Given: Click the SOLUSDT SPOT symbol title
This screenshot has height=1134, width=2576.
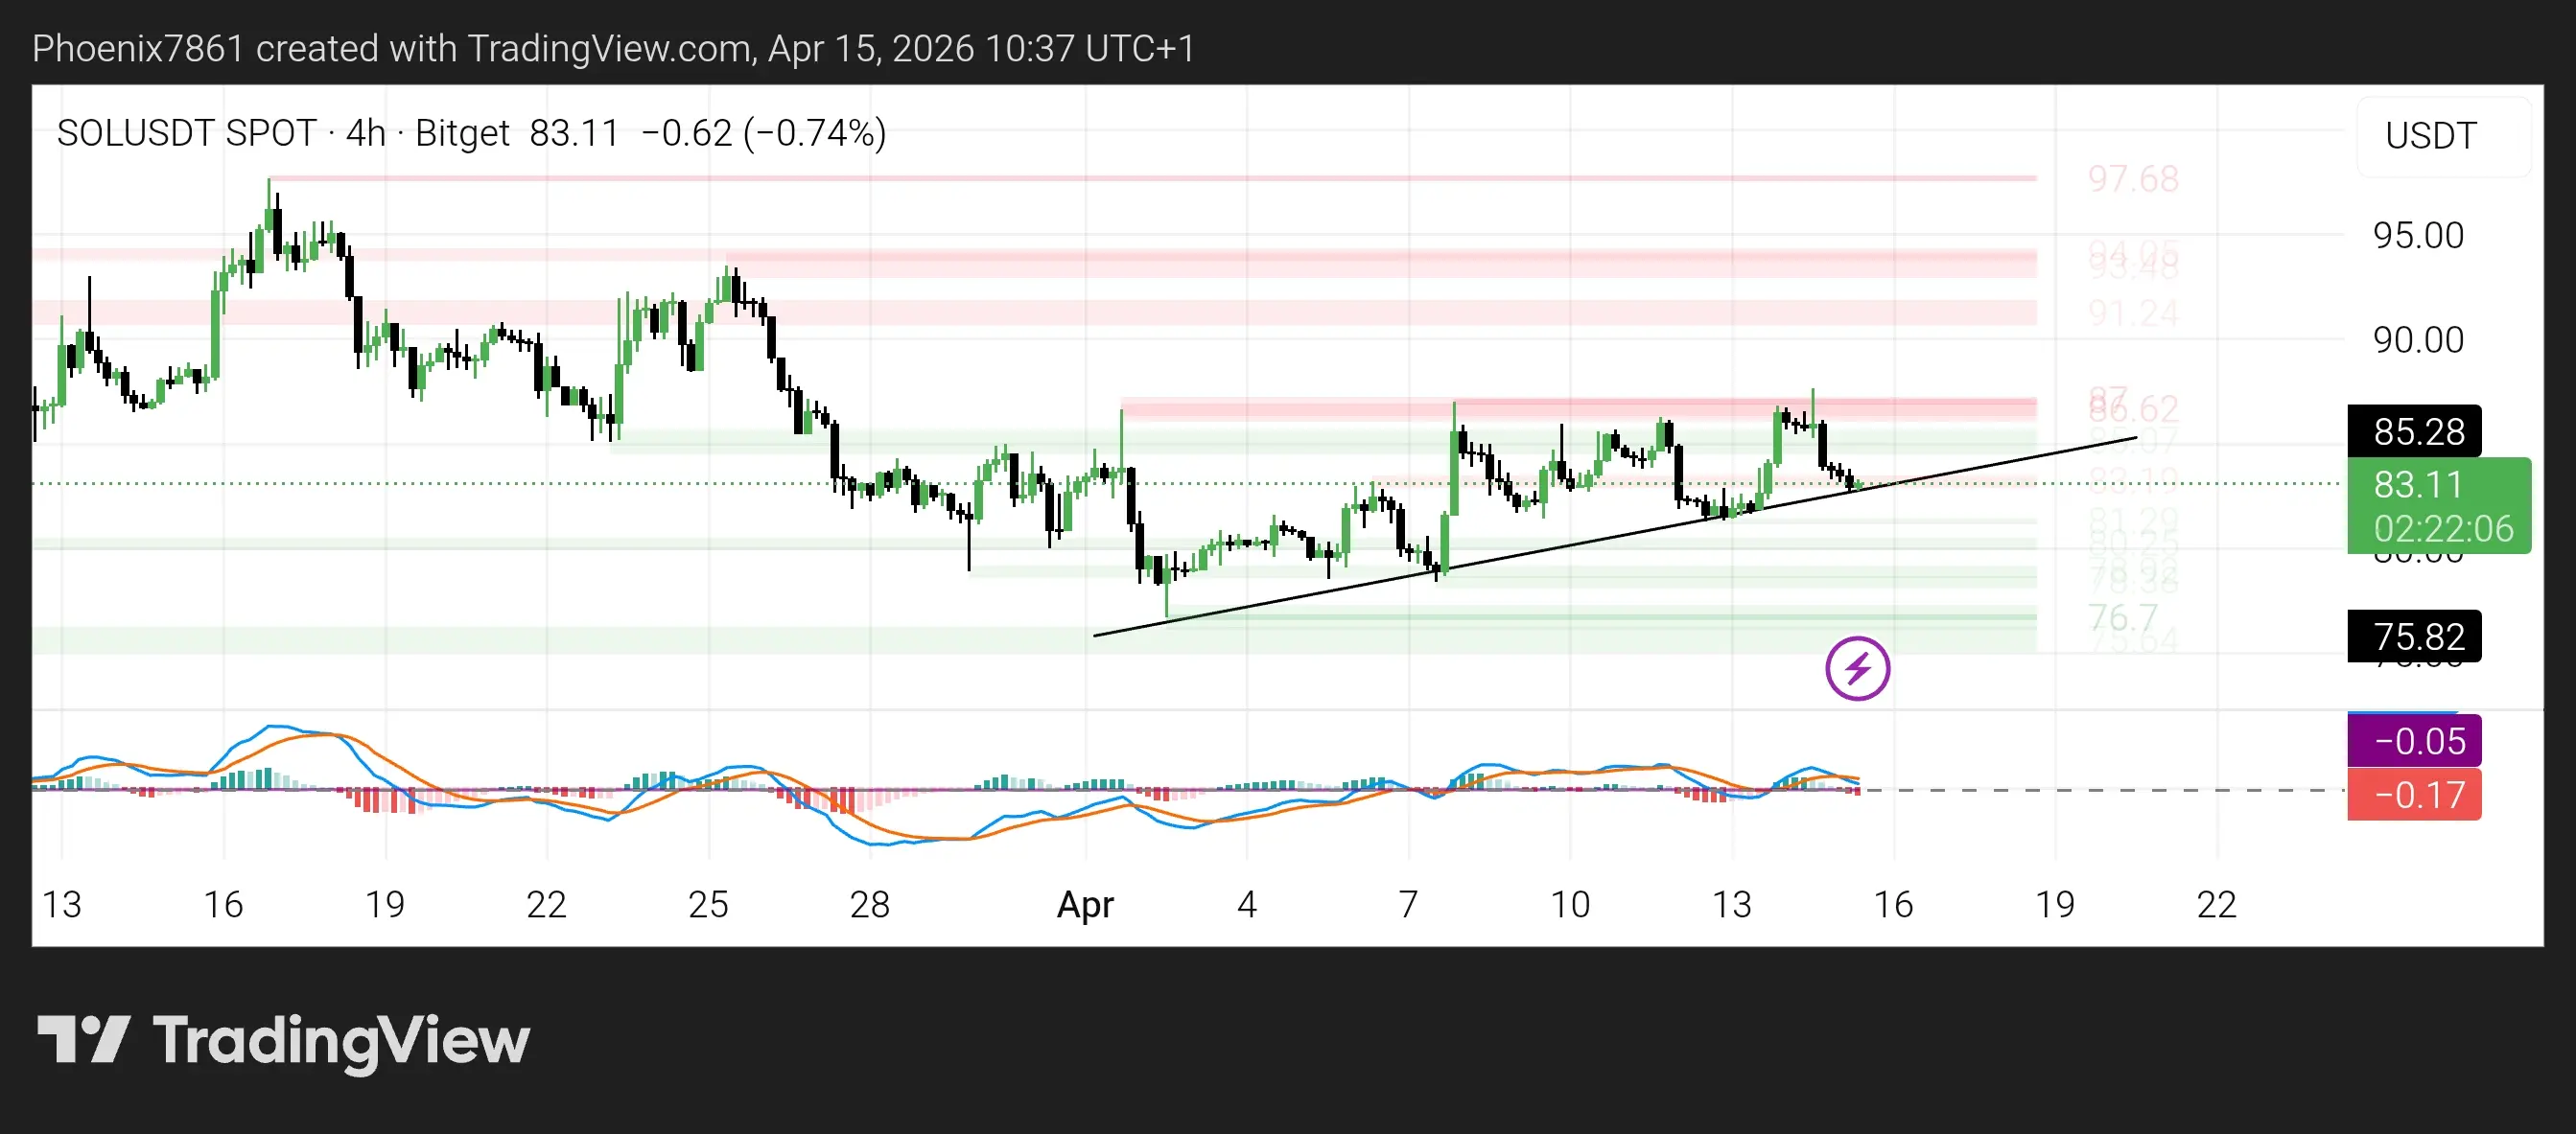Looking at the screenshot, I should point(186,133).
